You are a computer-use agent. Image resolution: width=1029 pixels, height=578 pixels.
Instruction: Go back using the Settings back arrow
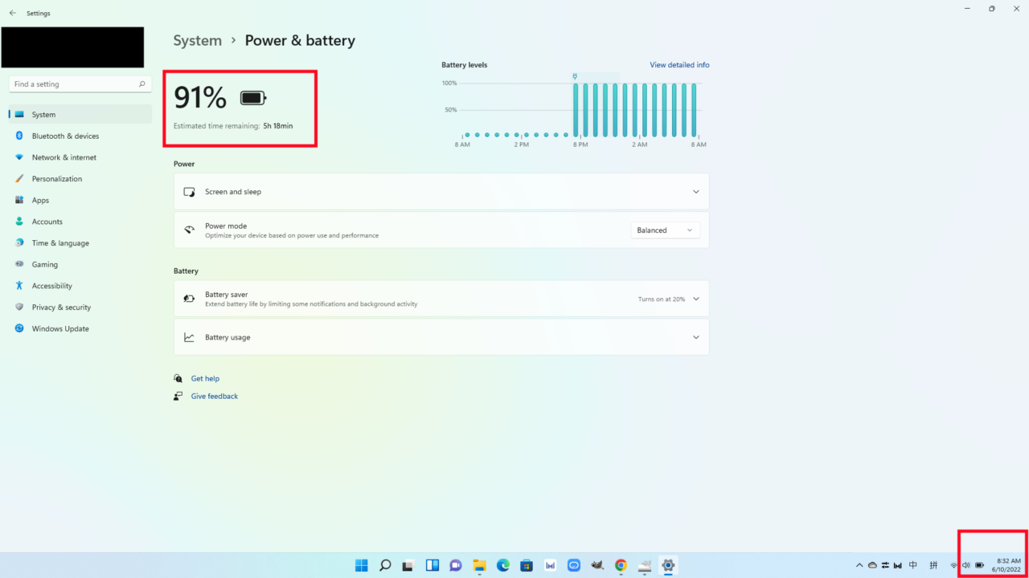point(12,13)
